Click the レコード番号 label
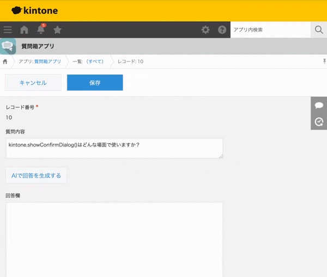The height and width of the screenshot is (277, 327). [20, 107]
